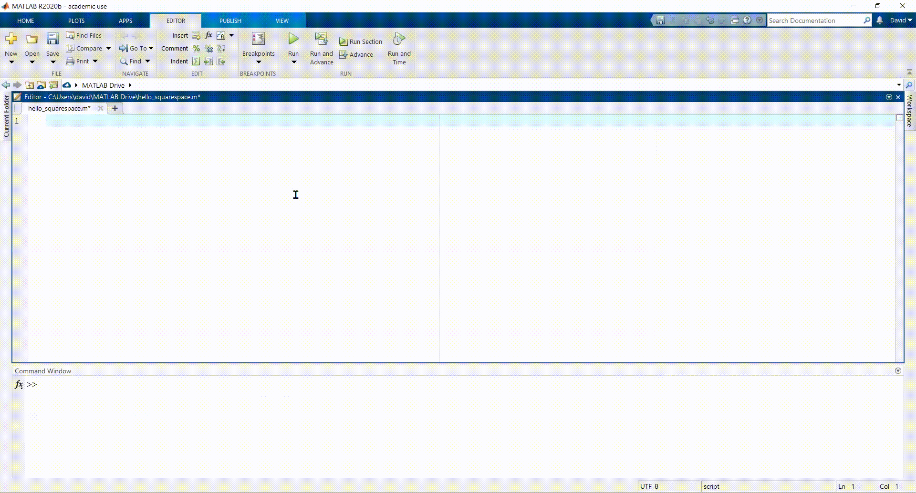Click the quick access Save icon
This screenshot has height=493, width=916.
660,21
